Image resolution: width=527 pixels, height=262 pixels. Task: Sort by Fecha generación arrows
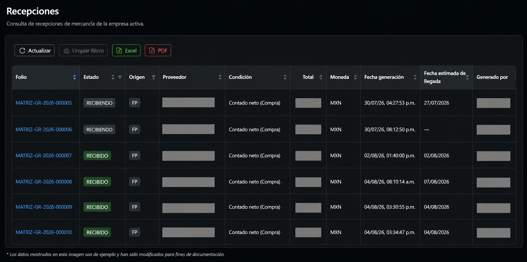click(x=415, y=77)
